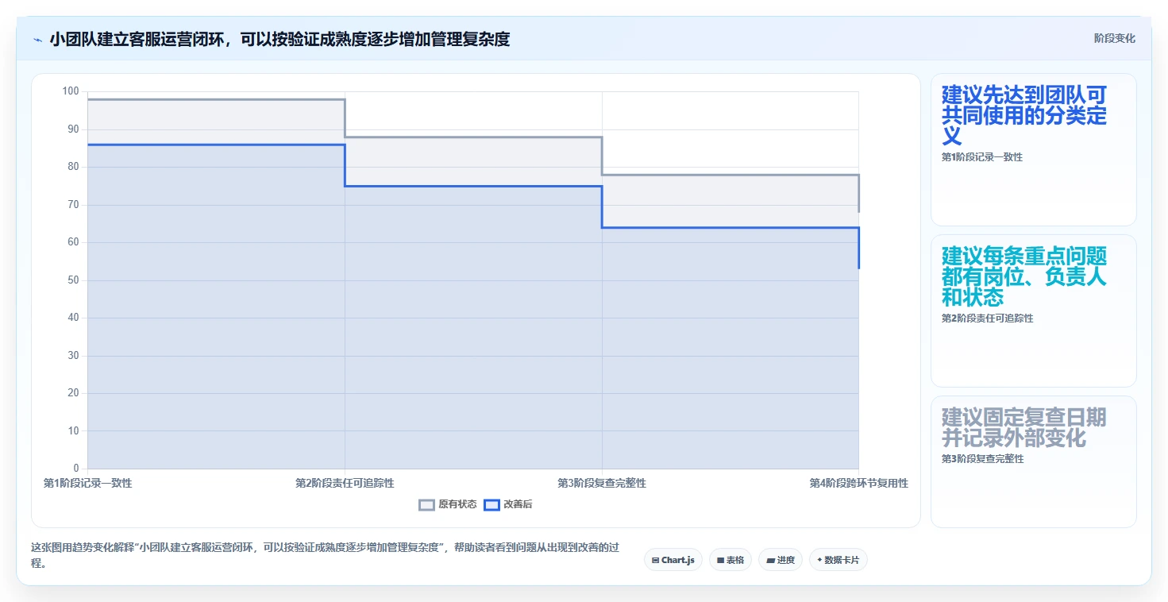Click x-axis label 第3阶段复查完整性
This screenshot has height=602, width=1168.
(602, 483)
